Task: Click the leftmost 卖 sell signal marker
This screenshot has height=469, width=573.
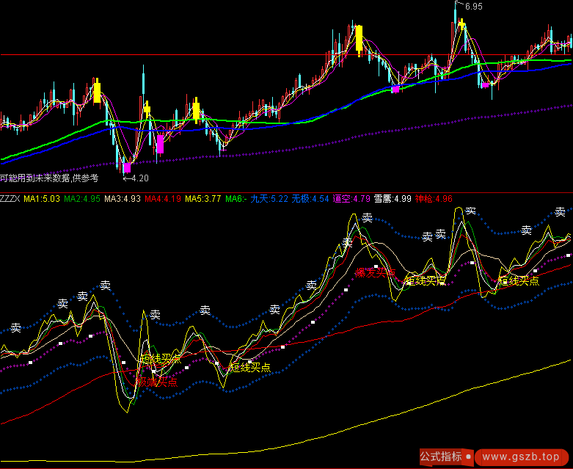Action: [15, 327]
